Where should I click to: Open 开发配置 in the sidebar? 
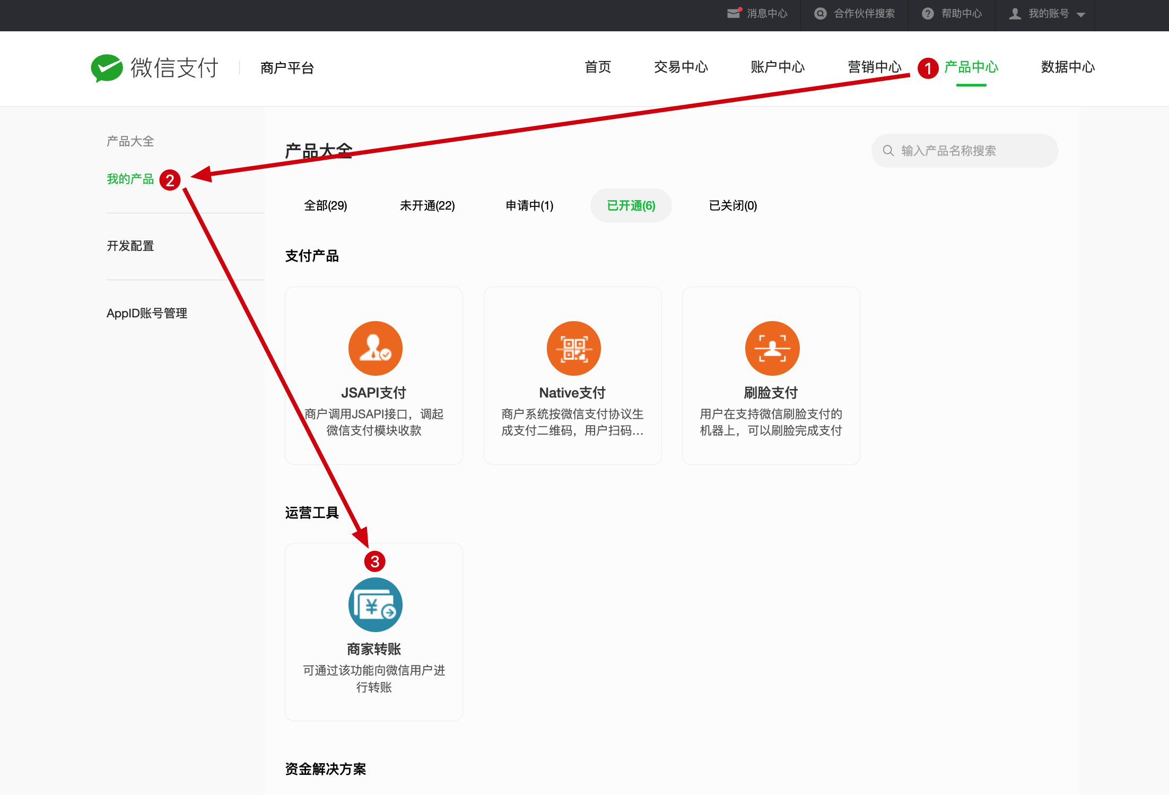[130, 246]
